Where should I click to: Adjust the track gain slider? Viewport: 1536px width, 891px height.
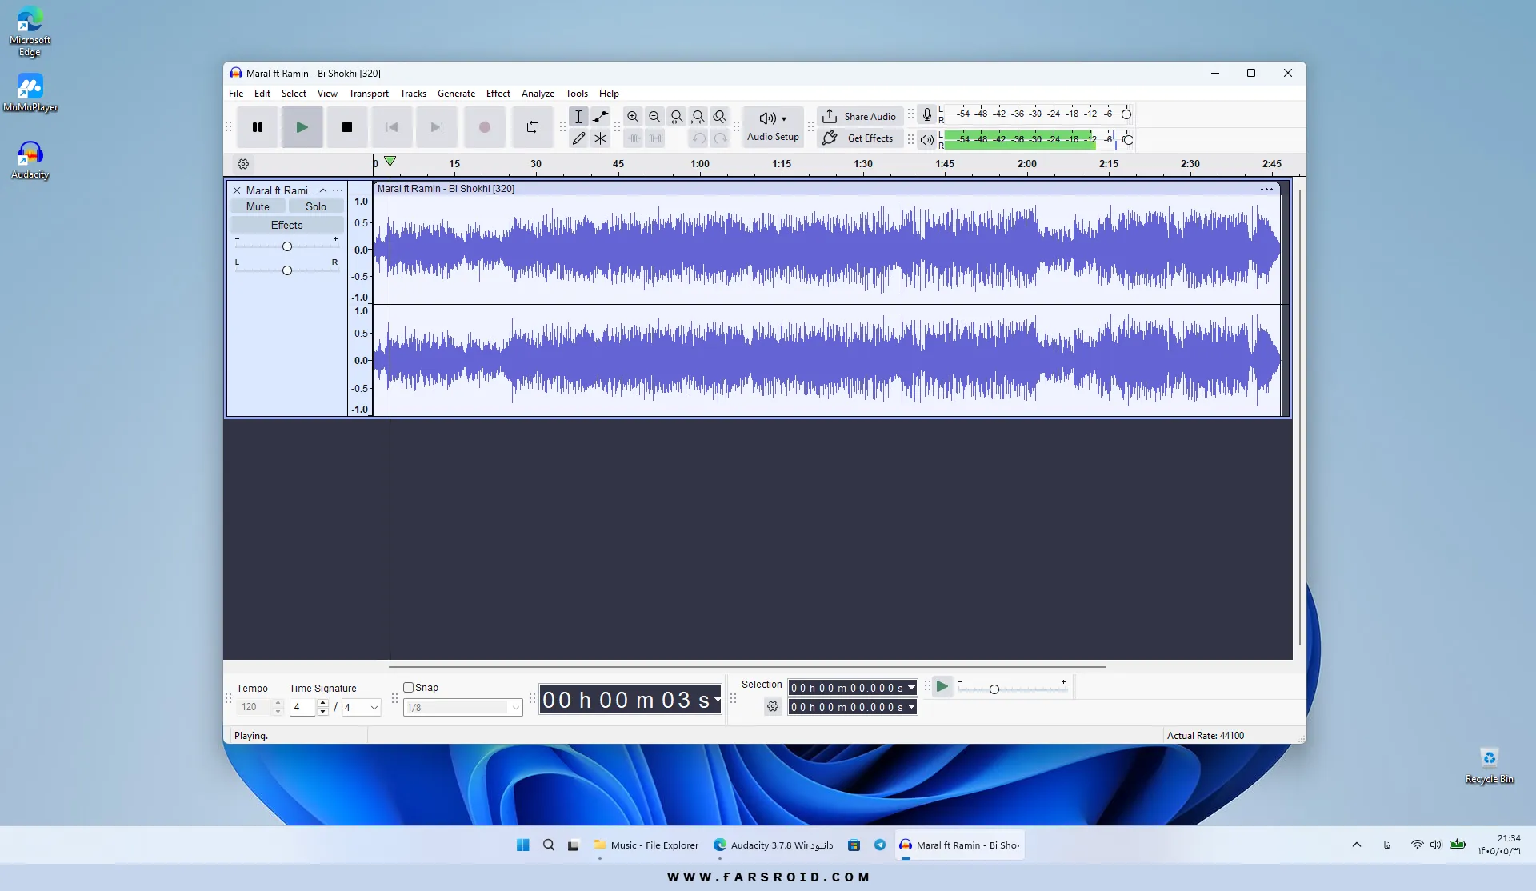(286, 246)
